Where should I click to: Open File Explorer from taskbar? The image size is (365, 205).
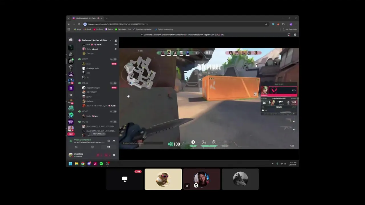pyautogui.click(x=76, y=164)
